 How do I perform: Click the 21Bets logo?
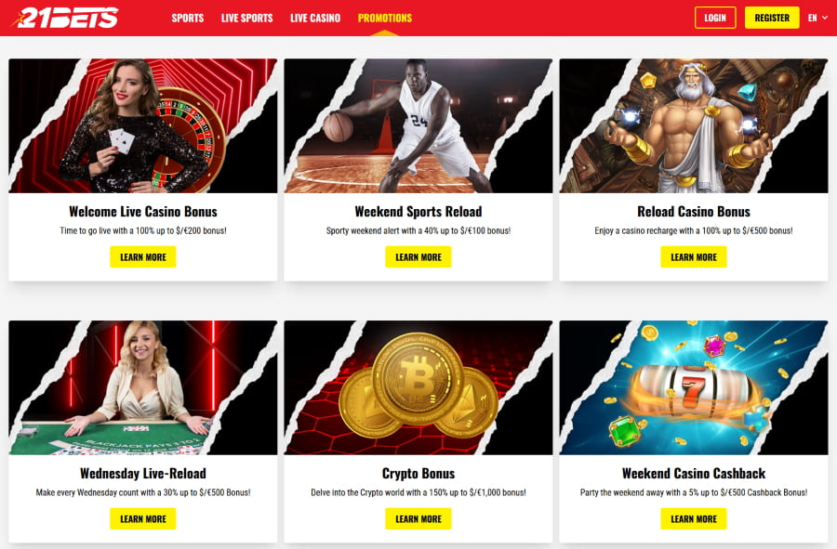tap(65, 18)
